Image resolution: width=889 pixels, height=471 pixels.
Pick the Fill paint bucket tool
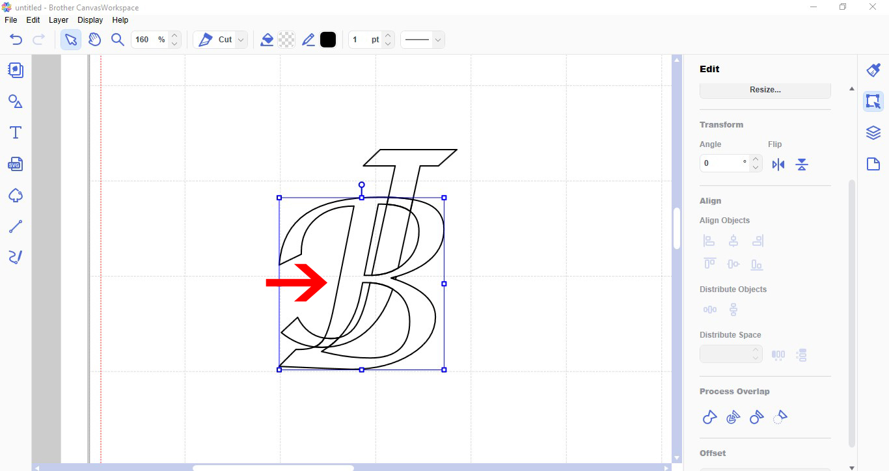coord(267,40)
